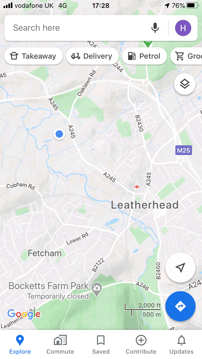The height and width of the screenshot is (359, 202).
Task: Open directions with the blue arrow button
Action: pos(180,306)
